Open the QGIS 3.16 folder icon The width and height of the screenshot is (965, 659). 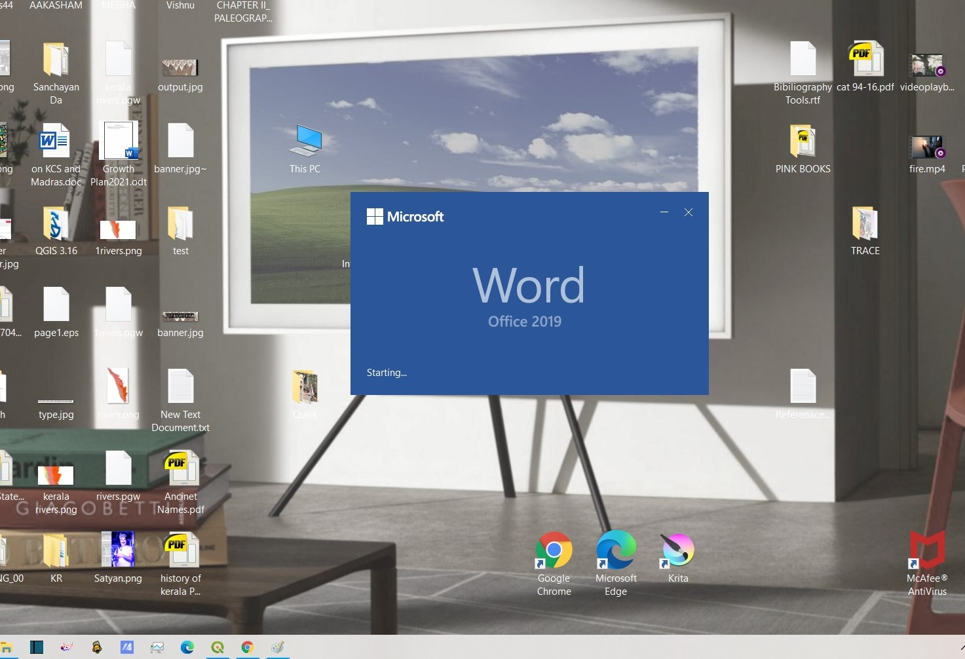[x=56, y=225]
